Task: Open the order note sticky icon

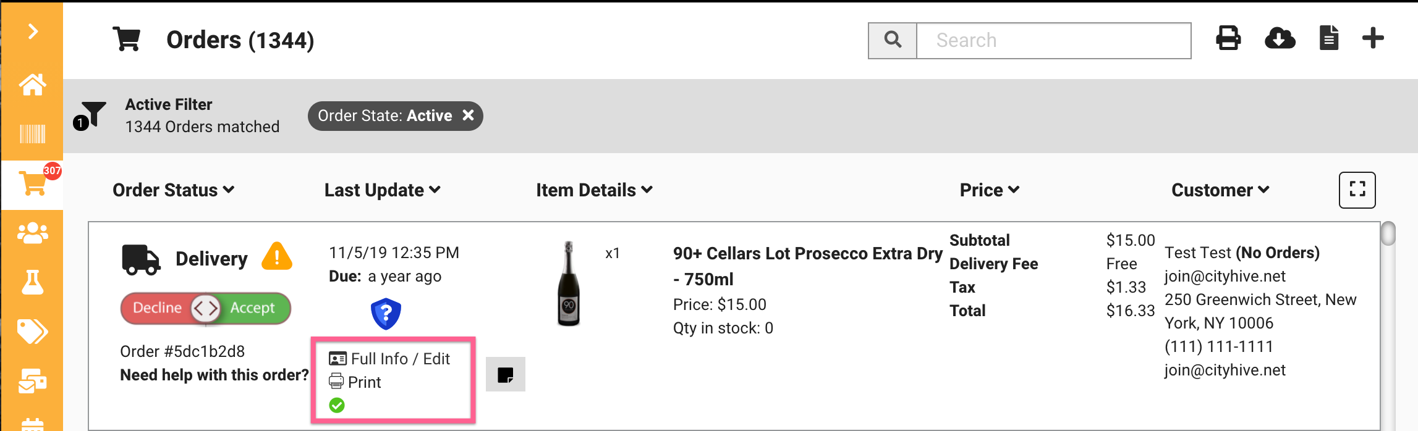Action: [505, 374]
